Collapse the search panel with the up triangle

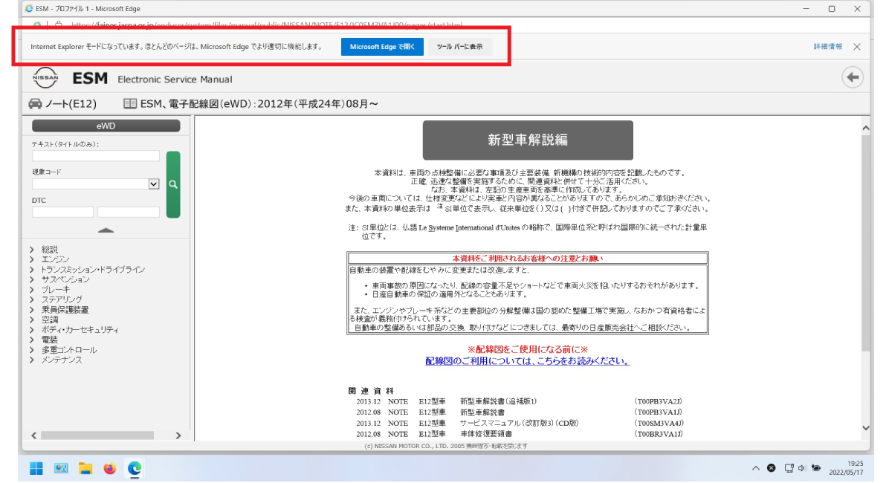point(106,230)
